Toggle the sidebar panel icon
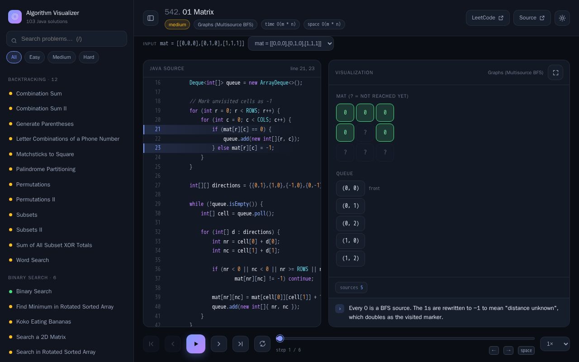Screen dimensions: 579x362 click(151, 18)
